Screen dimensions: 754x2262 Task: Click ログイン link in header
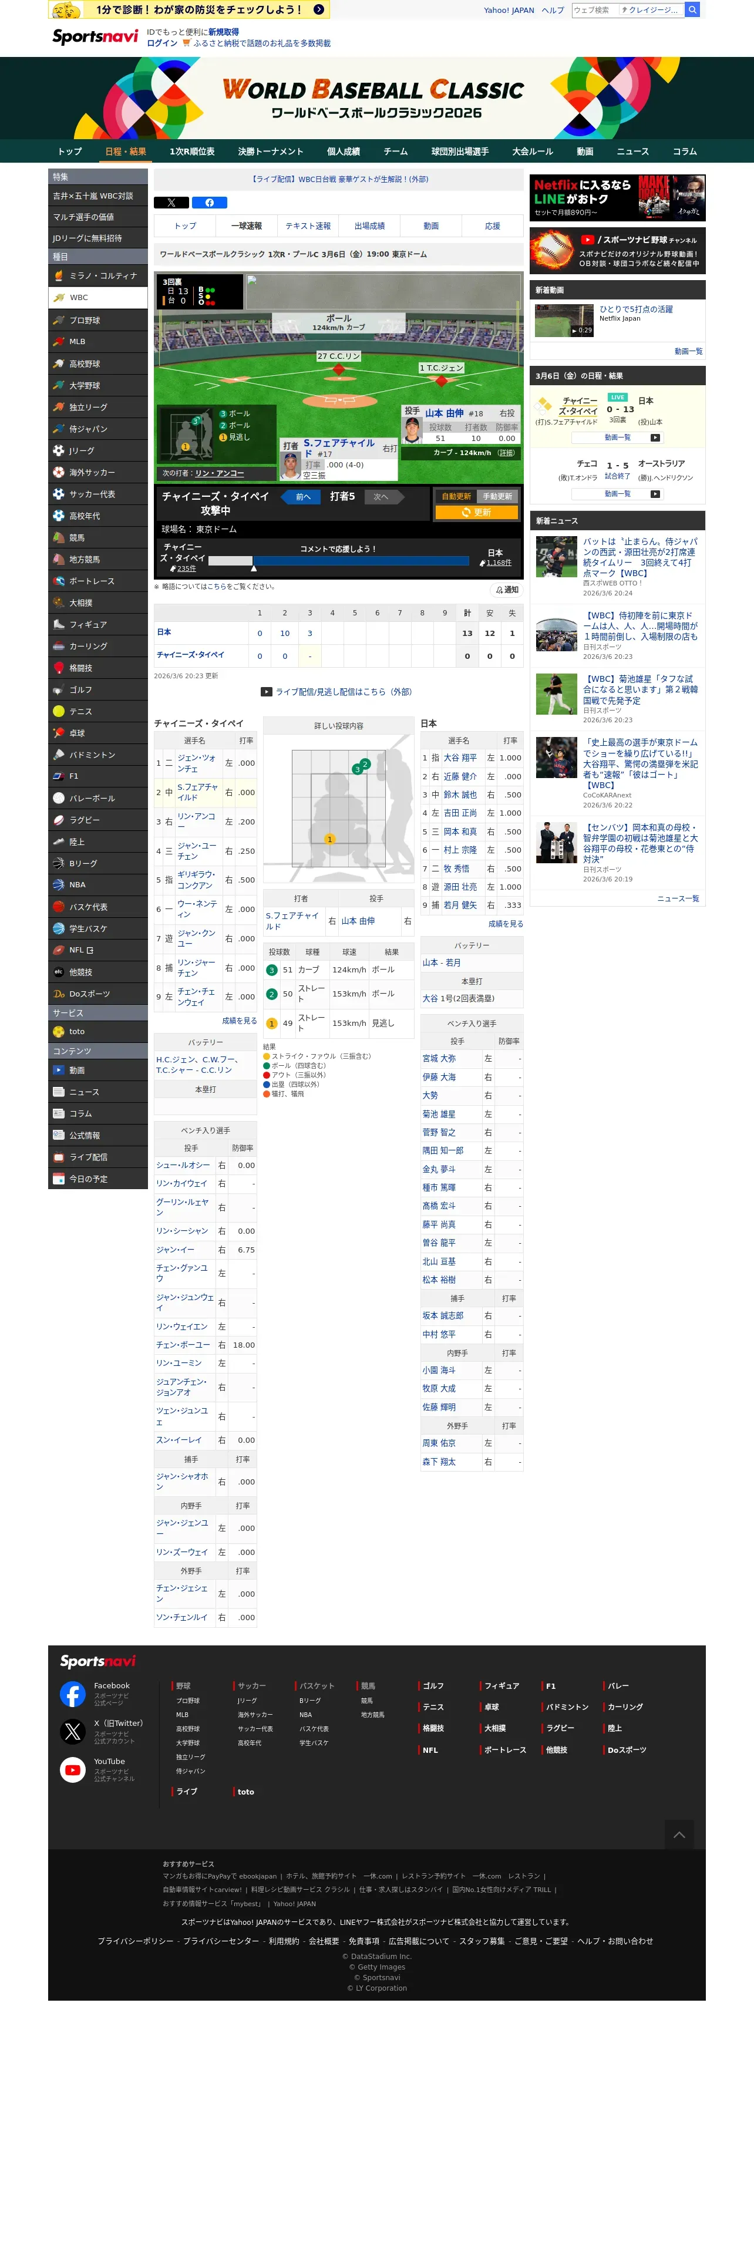[x=161, y=43]
